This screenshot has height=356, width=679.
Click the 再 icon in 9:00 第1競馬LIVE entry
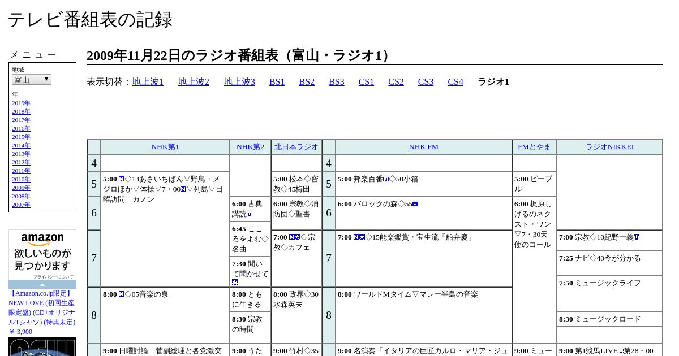(621, 351)
